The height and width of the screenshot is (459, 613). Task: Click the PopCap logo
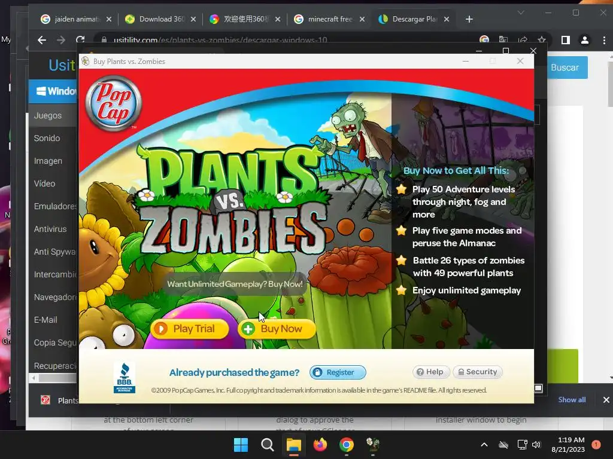pos(113,103)
